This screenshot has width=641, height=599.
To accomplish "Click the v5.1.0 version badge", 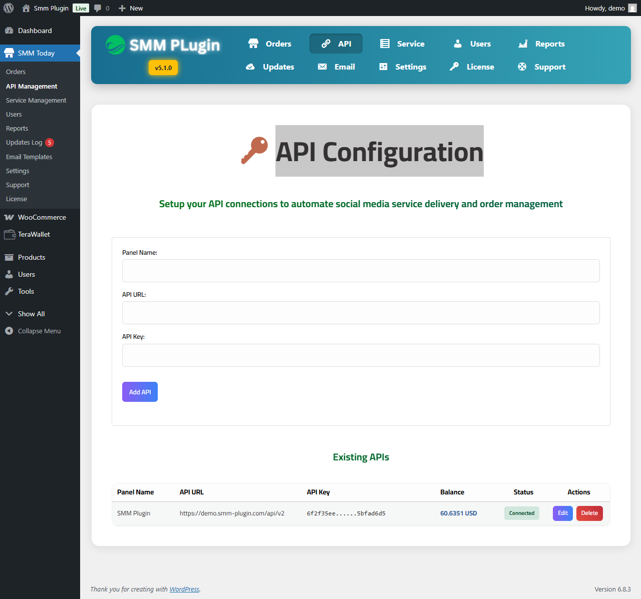I will pos(163,68).
